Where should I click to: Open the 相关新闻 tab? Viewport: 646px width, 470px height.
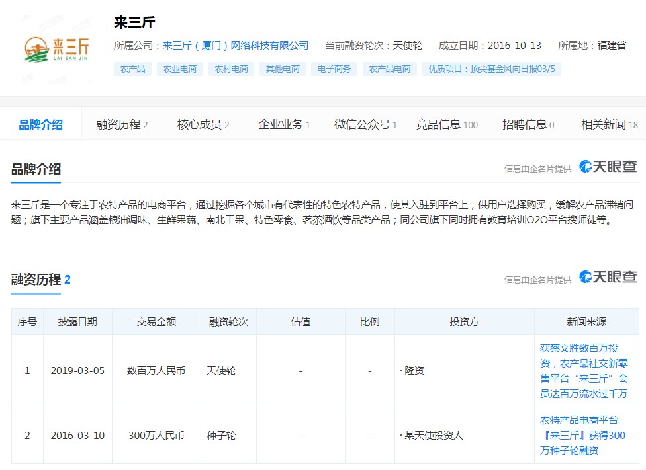[608, 124]
